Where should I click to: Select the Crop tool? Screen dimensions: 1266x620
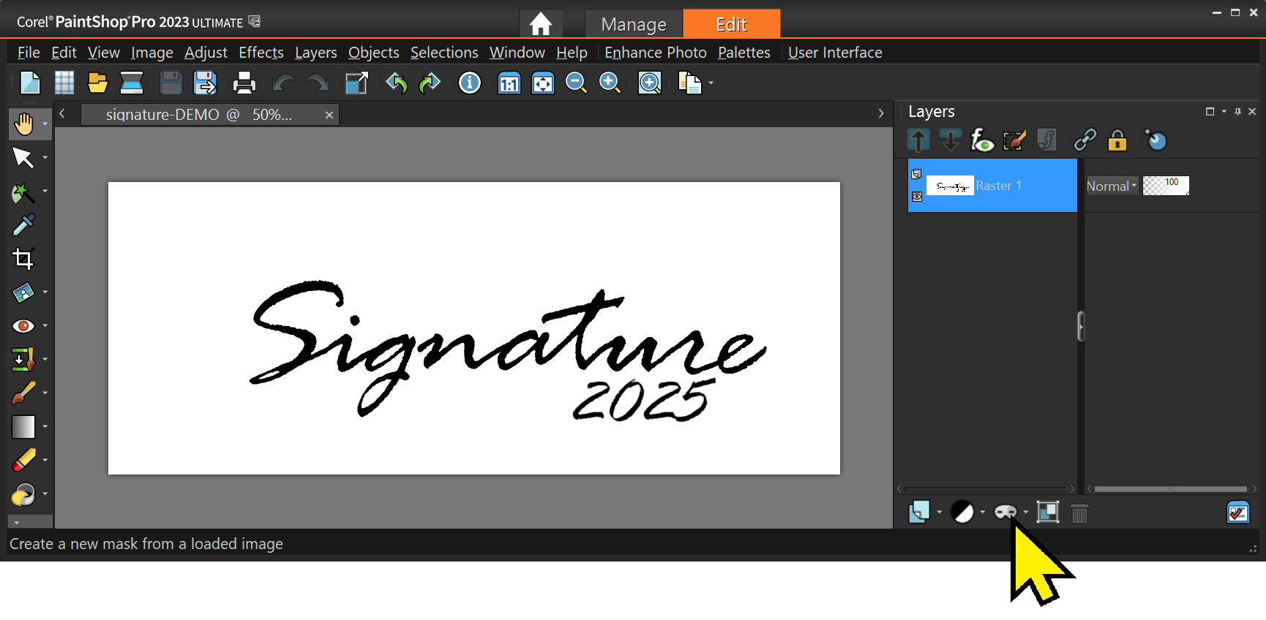pos(23,259)
